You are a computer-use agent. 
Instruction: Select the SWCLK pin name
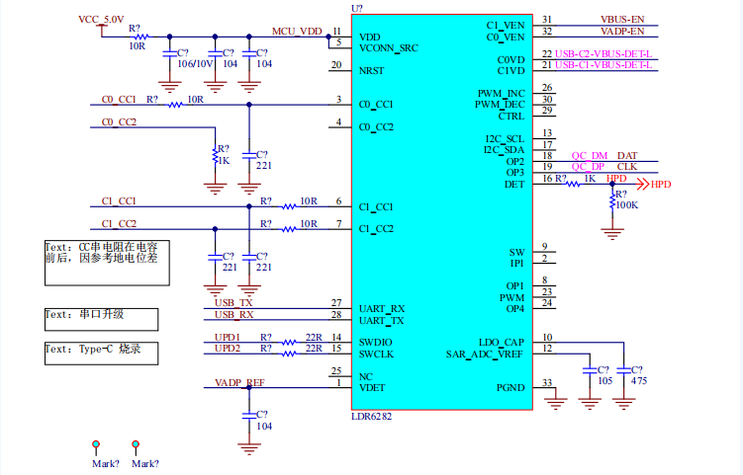point(376,355)
